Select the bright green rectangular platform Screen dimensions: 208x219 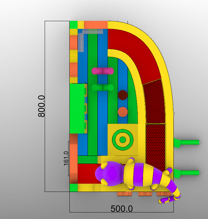[x=77, y=108]
